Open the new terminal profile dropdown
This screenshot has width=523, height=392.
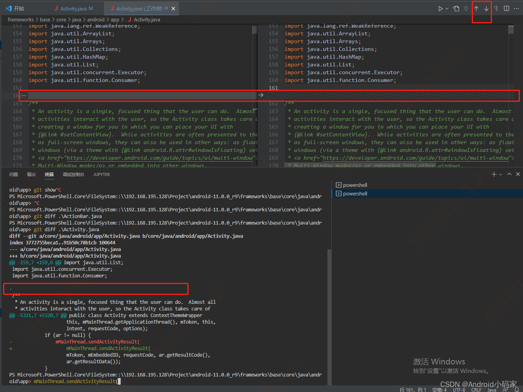click(500, 174)
